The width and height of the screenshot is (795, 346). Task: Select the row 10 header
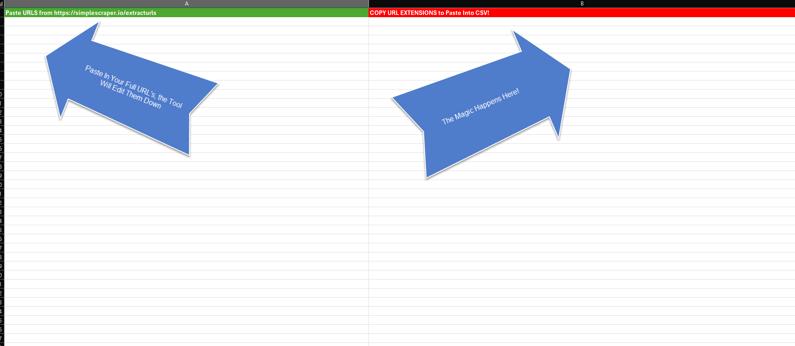click(x=2, y=94)
